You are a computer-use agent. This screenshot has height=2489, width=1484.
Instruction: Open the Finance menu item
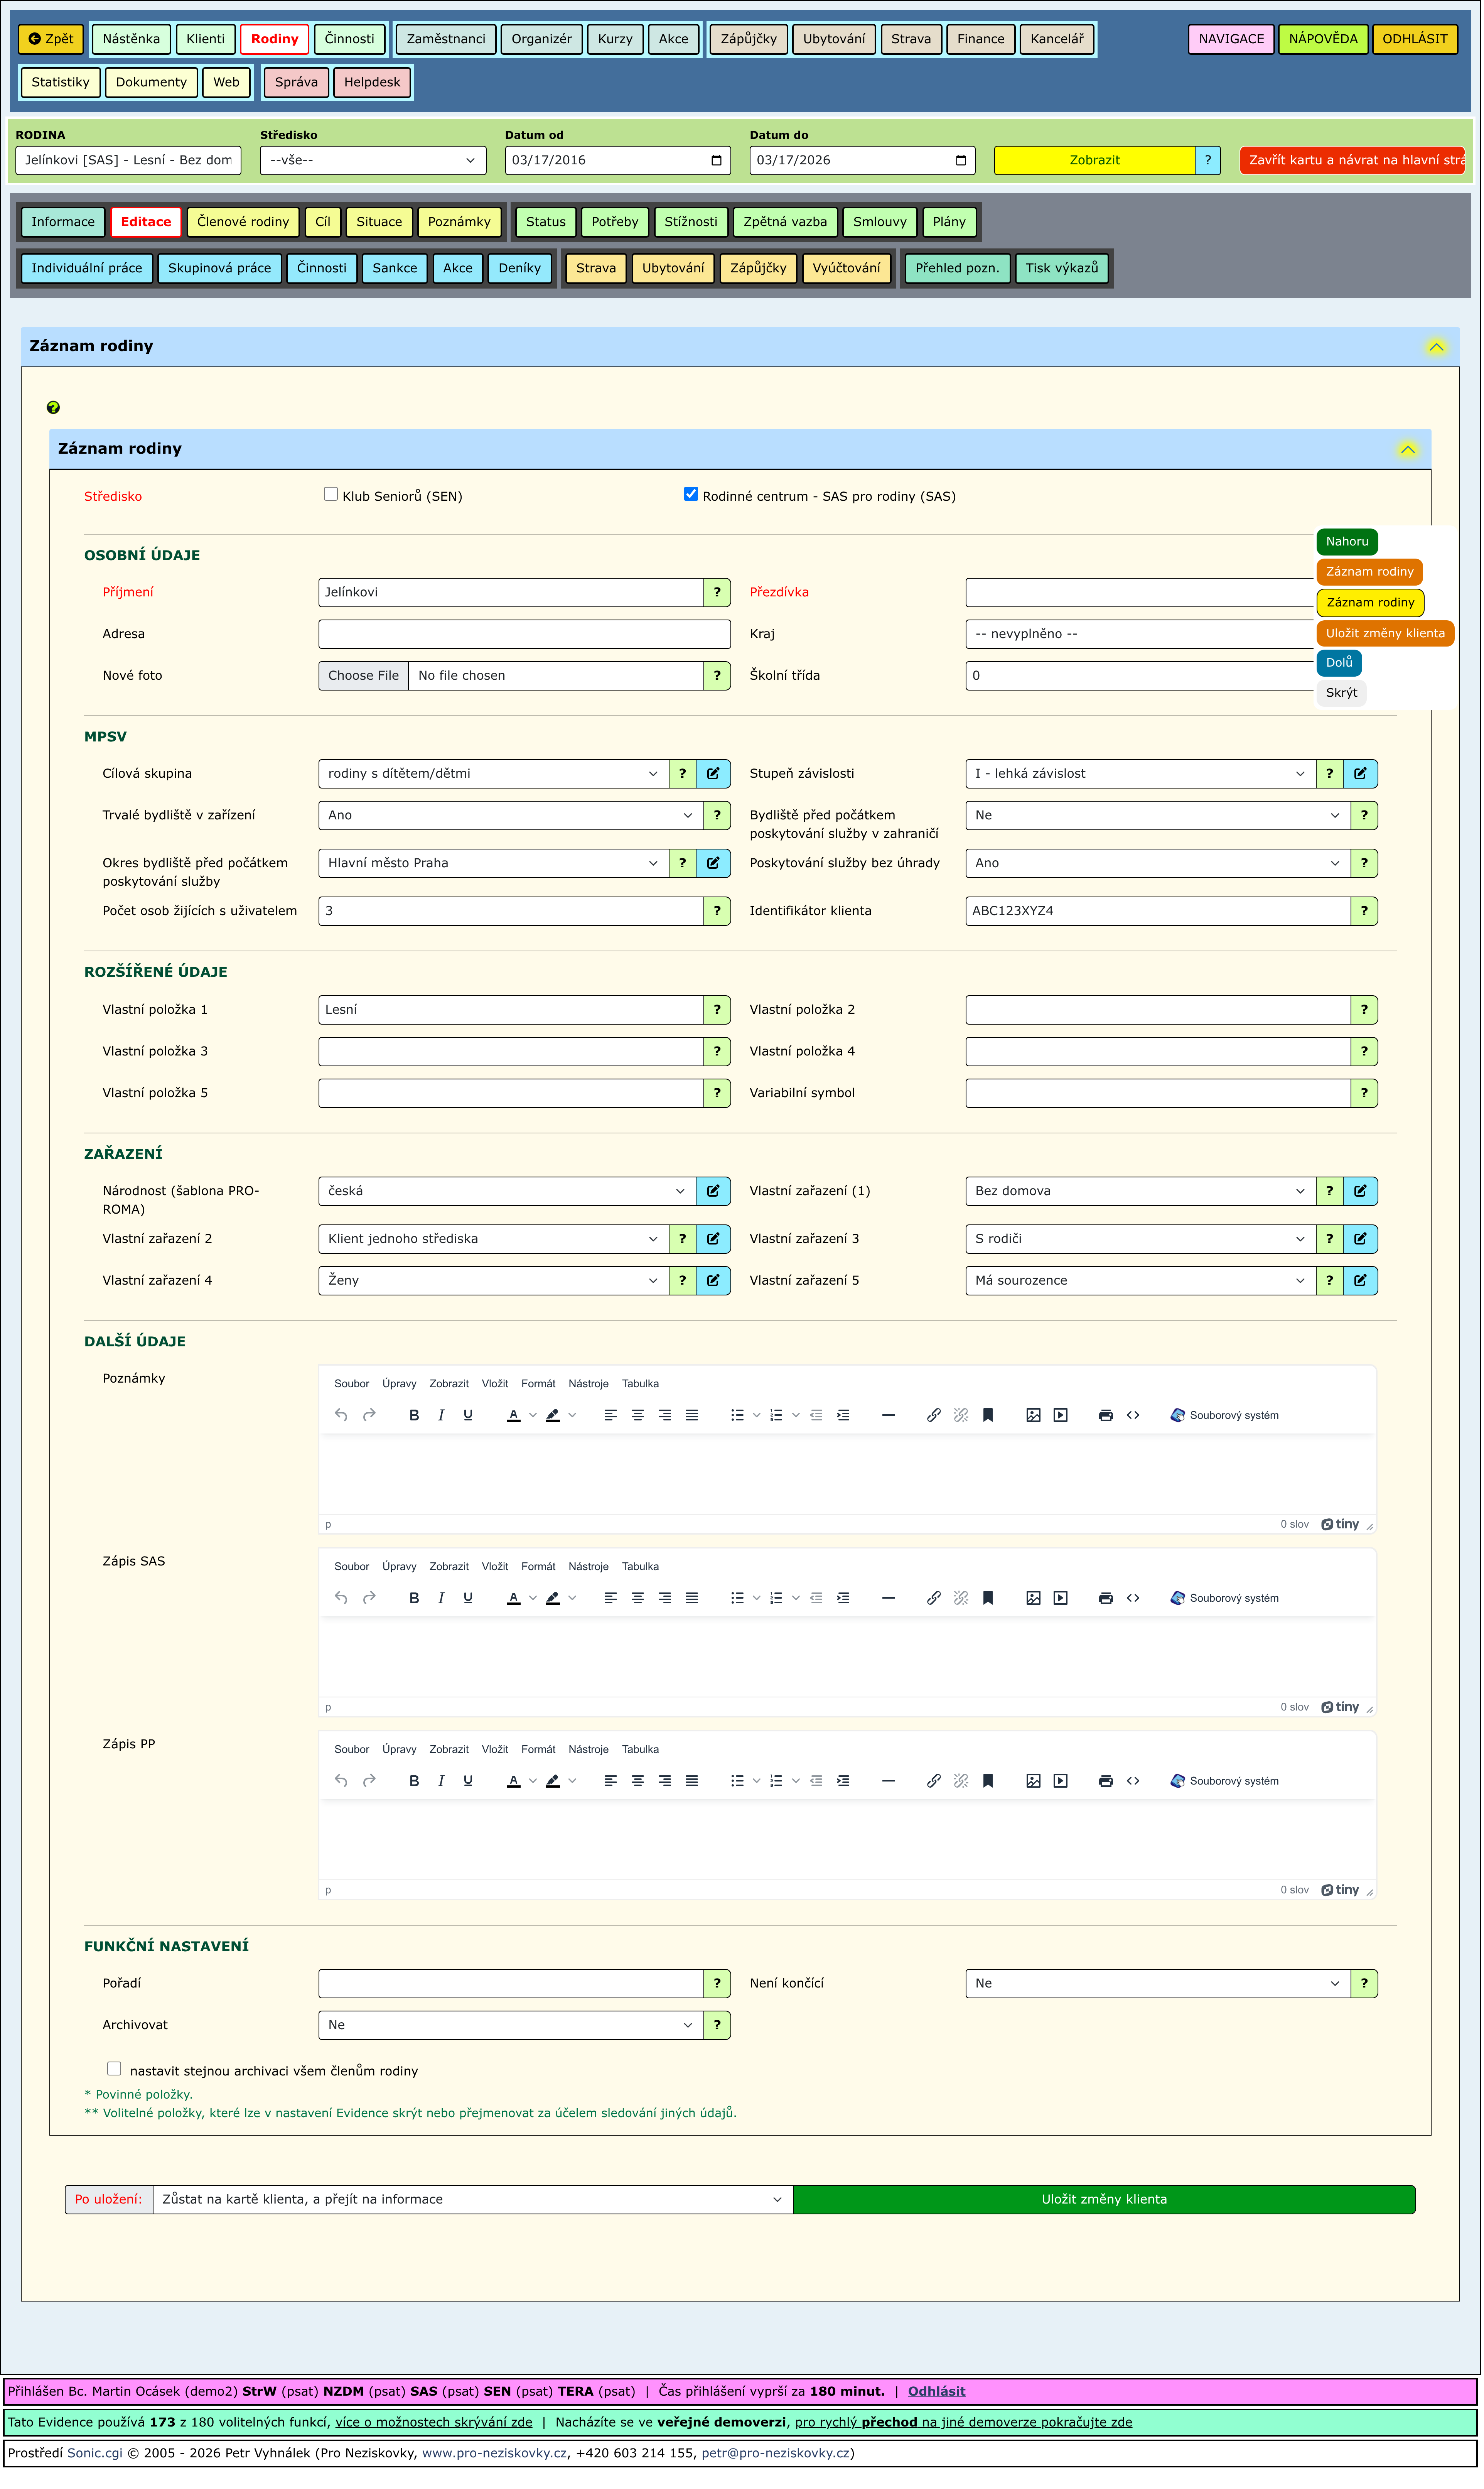click(x=982, y=39)
